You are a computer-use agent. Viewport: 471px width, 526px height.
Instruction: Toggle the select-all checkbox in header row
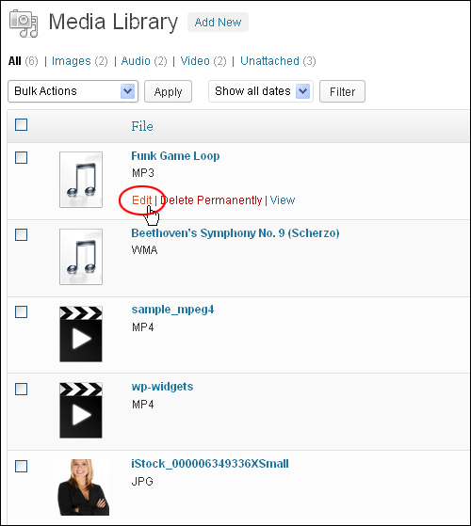click(21, 125)
